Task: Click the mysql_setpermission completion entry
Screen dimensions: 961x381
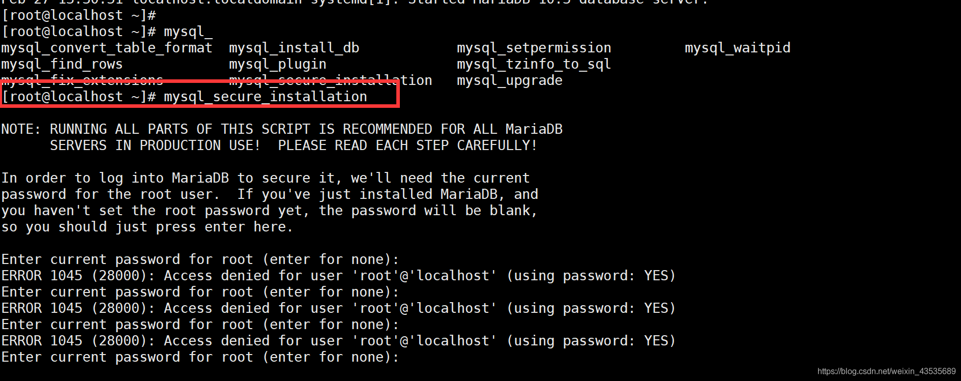Action: (534, 48)
